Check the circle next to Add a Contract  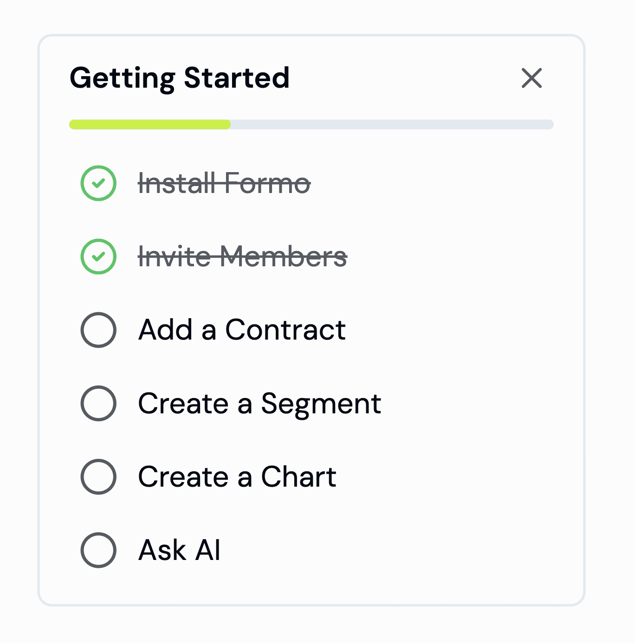point(98,330)
